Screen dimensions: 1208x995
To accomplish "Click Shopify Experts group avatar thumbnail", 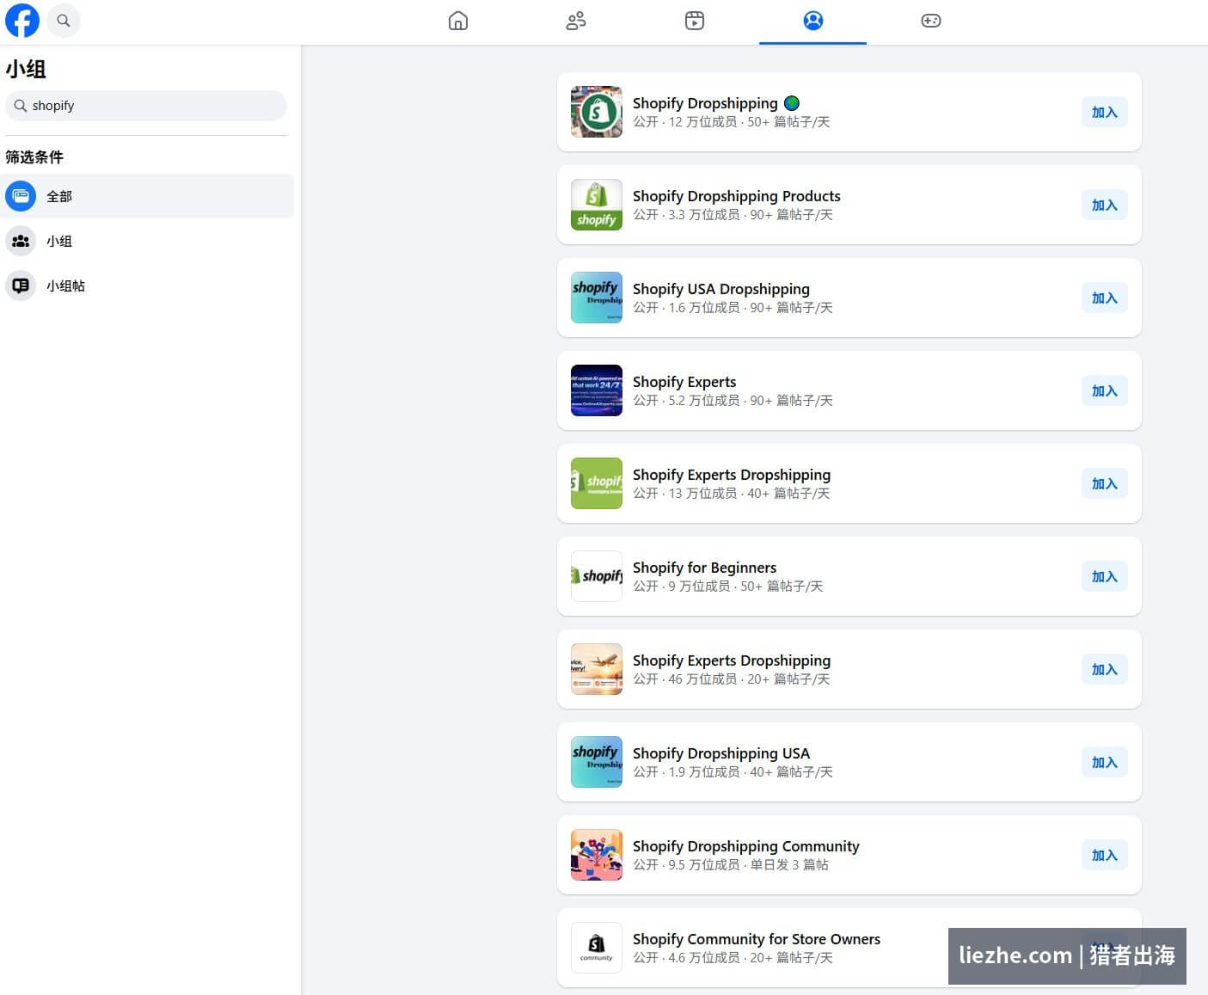I will pos(597,390).
